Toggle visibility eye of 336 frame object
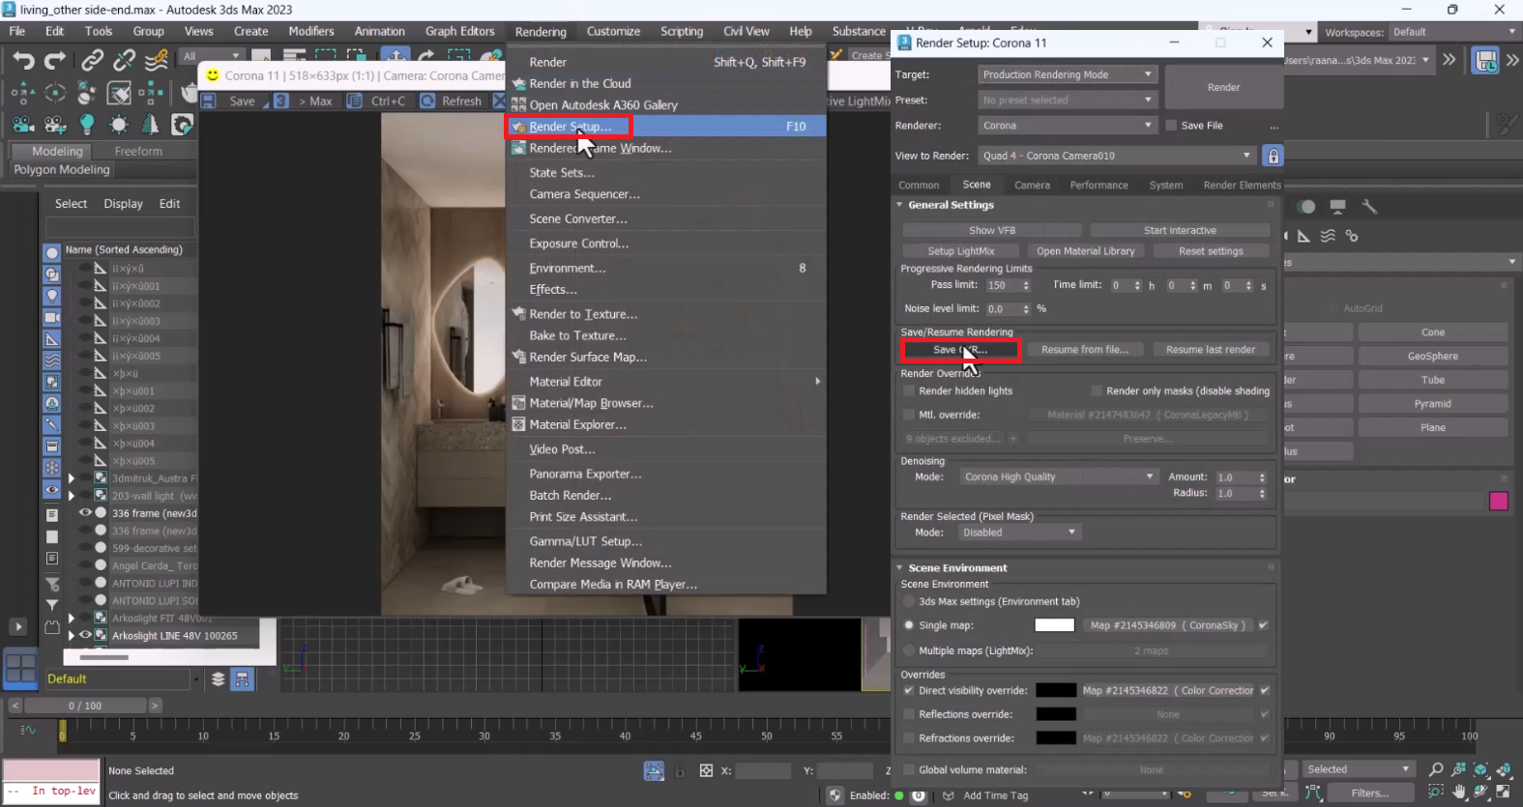 (85, 513)
